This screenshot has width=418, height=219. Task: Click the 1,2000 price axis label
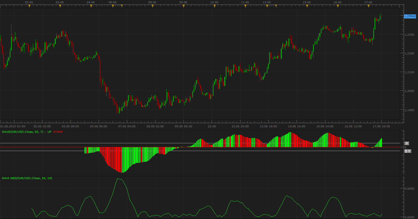point(409,91)
